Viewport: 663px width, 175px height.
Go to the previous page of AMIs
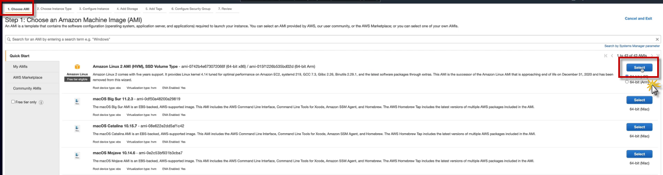point(612,56)
